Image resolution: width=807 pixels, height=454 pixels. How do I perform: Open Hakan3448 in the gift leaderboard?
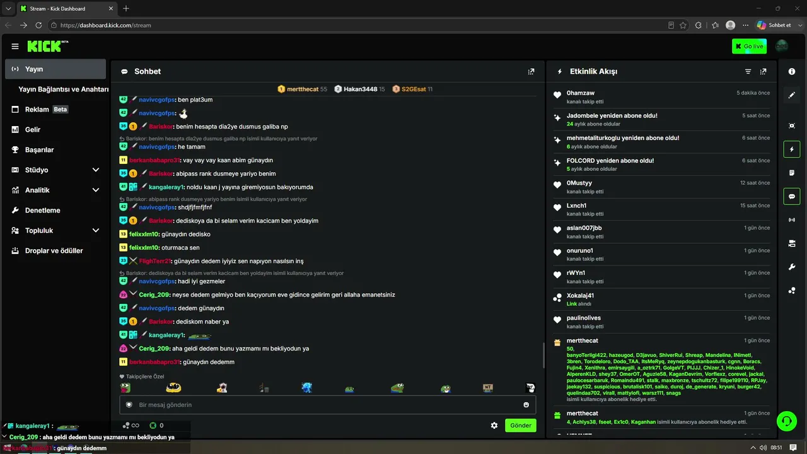click(x=360, y=90)
